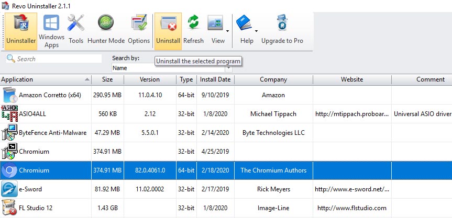Click the search magnifier icon
Image resolution: width=452 pixels, height=218 pixels.
coord(10,59)
